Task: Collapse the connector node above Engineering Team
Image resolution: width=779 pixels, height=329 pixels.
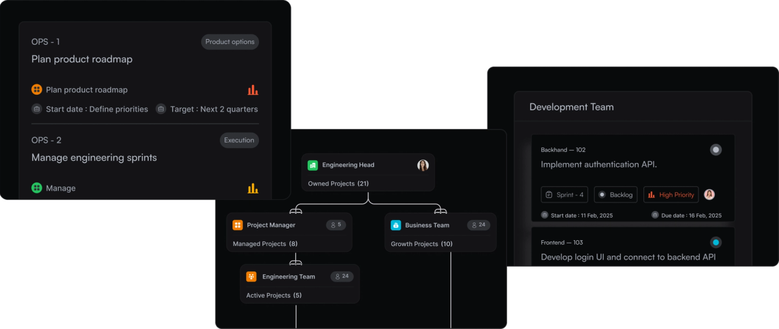Action: [296, 262]
